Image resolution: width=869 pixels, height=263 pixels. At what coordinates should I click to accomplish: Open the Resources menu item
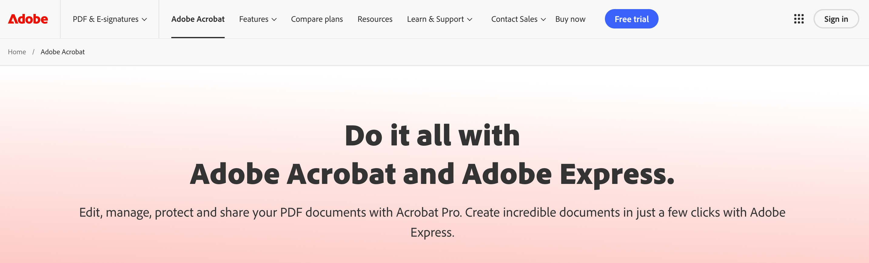[375, 19]
